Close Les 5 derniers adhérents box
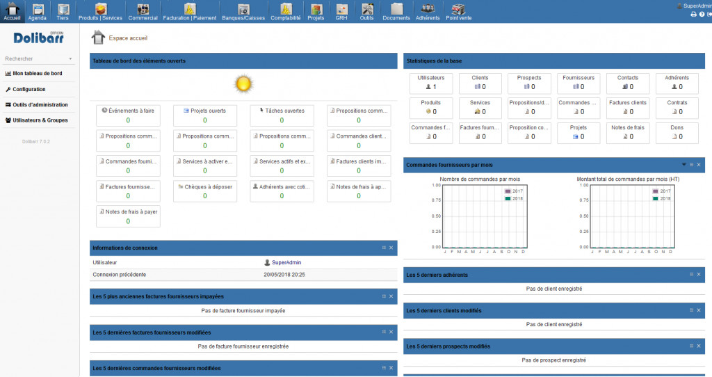The width and height of the screenshot is (712, 377). [699, 274]
